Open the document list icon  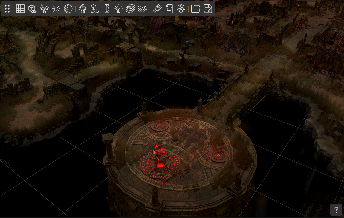point(169,9)
